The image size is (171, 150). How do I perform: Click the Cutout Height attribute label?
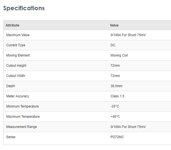pos(16,66)
